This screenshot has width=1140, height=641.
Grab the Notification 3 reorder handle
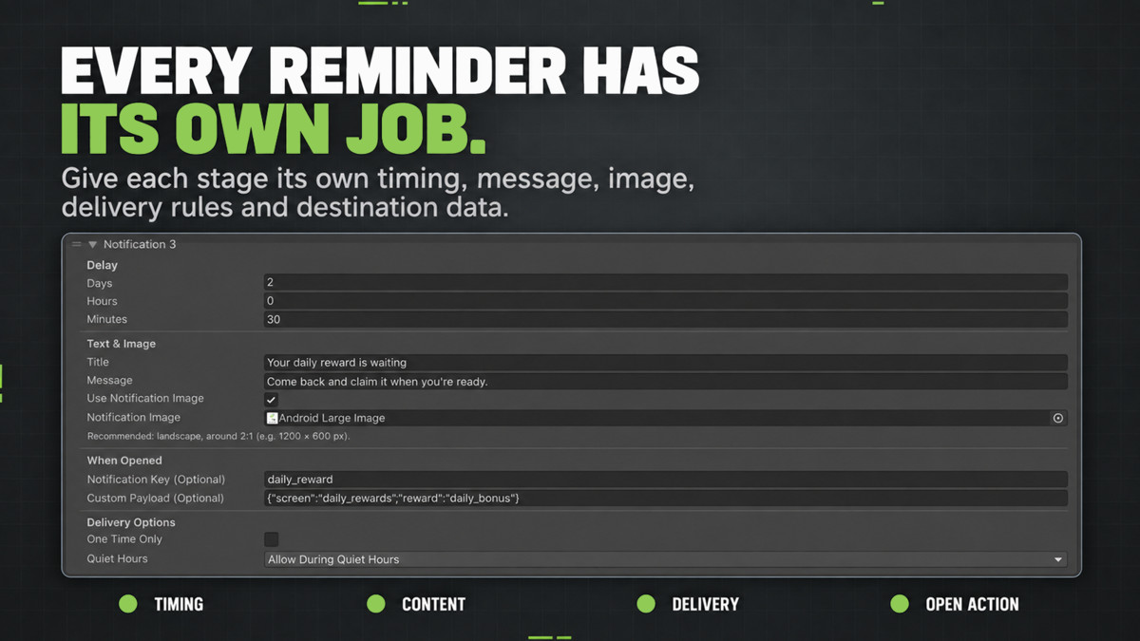77,245
